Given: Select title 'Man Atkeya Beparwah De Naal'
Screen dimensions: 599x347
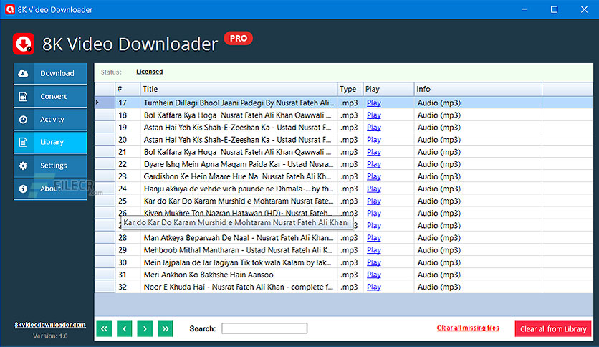Looking at the screenshot, I should click(x=239, y=238).
